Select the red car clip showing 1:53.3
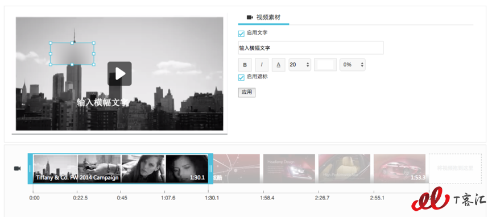The height and width of the screenshot is (217, 492). point(399,169)
